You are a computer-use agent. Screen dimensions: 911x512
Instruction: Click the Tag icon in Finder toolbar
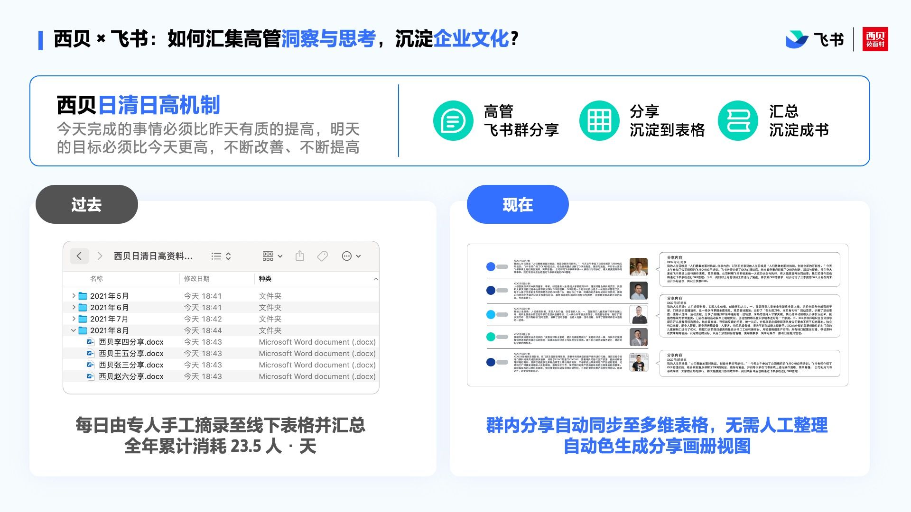pyautogui.click(x=323, y=256)
